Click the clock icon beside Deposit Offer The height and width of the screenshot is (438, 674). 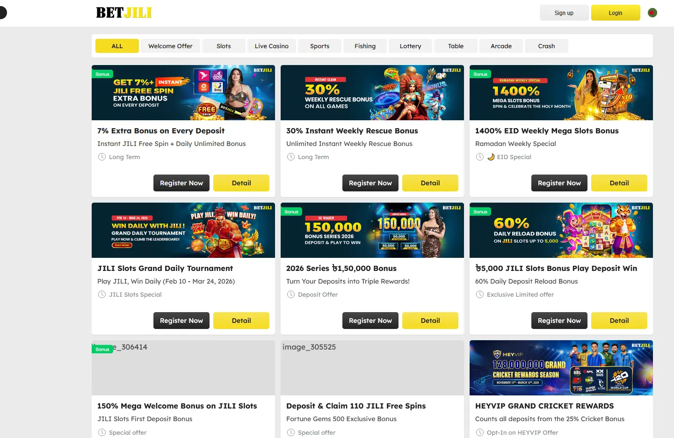coord(290,294)
